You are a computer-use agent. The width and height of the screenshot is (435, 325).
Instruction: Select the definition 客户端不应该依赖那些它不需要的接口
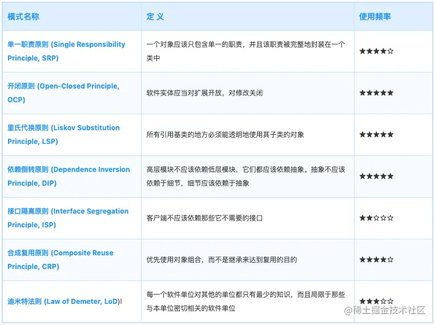click(x=204, y=218)
